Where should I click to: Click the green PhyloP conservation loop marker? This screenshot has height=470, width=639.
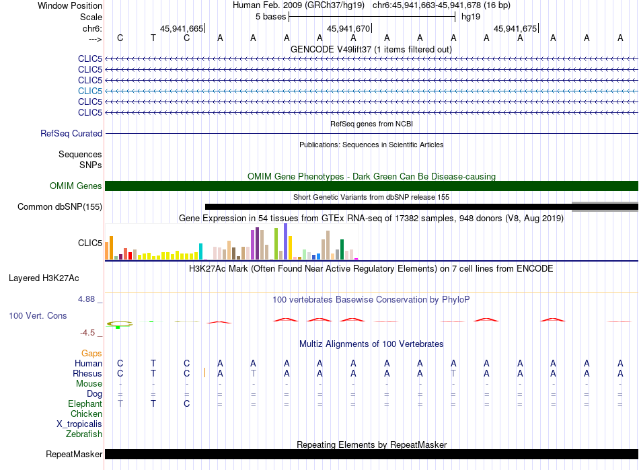click(x=120, y=324)
